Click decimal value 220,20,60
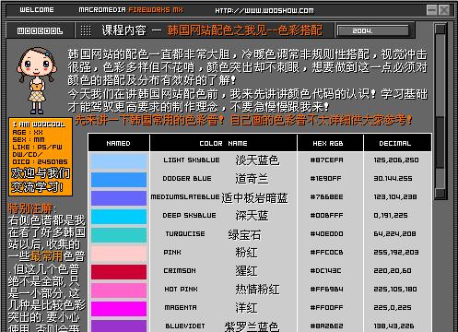The width and height of the screenshot is (458, 332). coord(393,270)
